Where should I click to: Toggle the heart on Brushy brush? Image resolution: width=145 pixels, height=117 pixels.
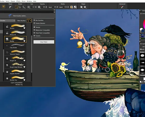tap(24, 41)
